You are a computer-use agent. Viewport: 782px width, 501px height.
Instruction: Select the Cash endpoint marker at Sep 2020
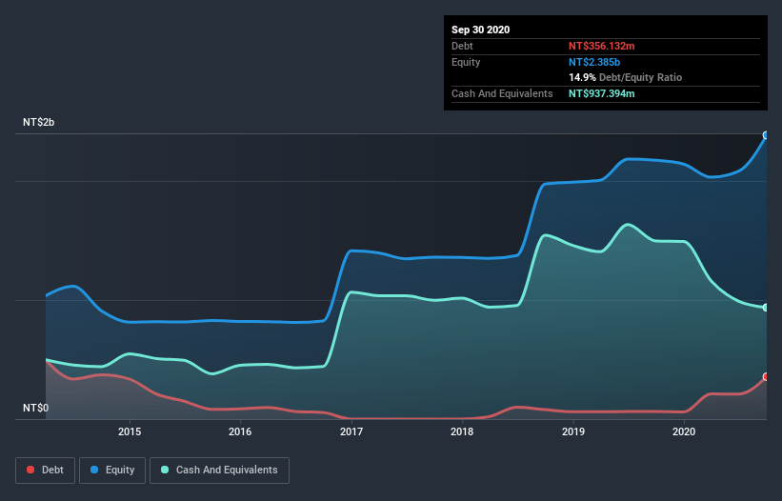pos(766,308)
